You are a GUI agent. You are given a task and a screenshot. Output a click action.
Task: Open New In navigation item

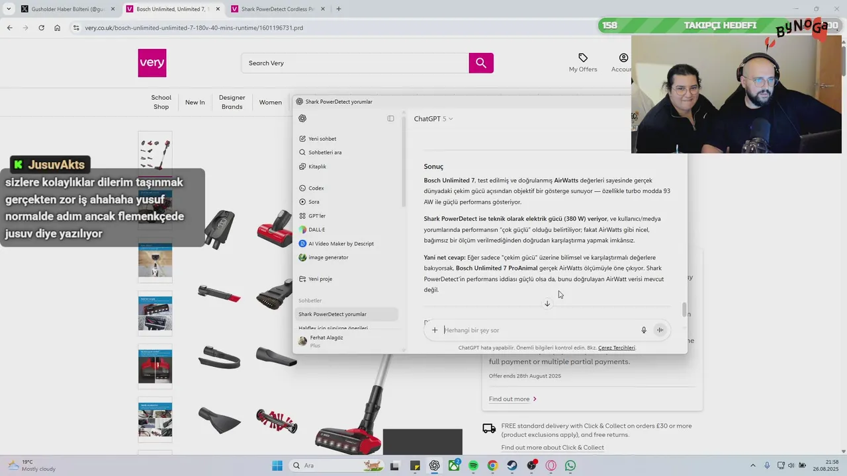click(195, 102)
